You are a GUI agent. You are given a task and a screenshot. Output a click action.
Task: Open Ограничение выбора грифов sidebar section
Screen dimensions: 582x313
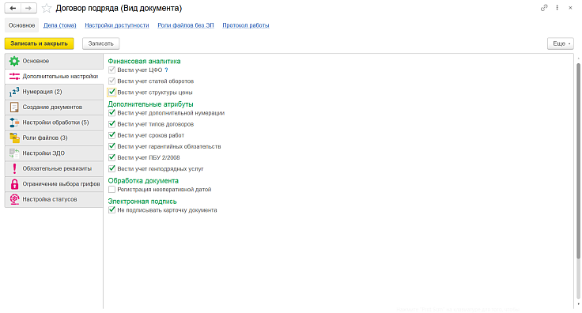point(54,184)
